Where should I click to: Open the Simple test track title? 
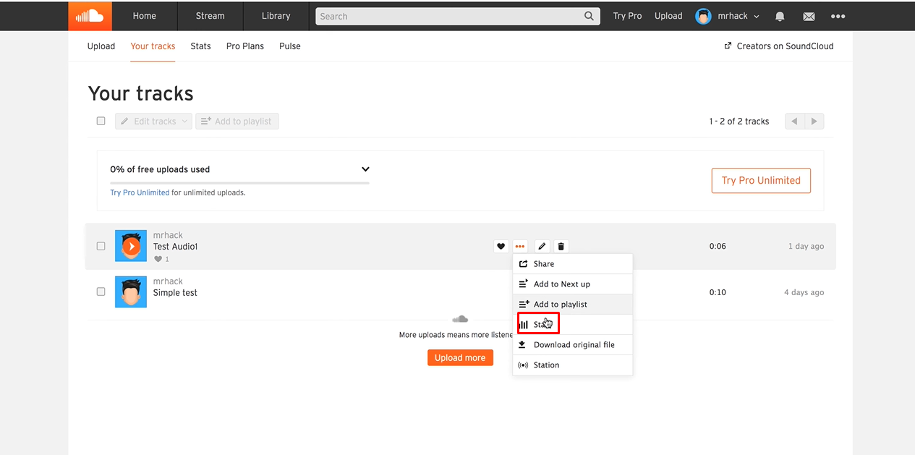[x=175, y=293]
